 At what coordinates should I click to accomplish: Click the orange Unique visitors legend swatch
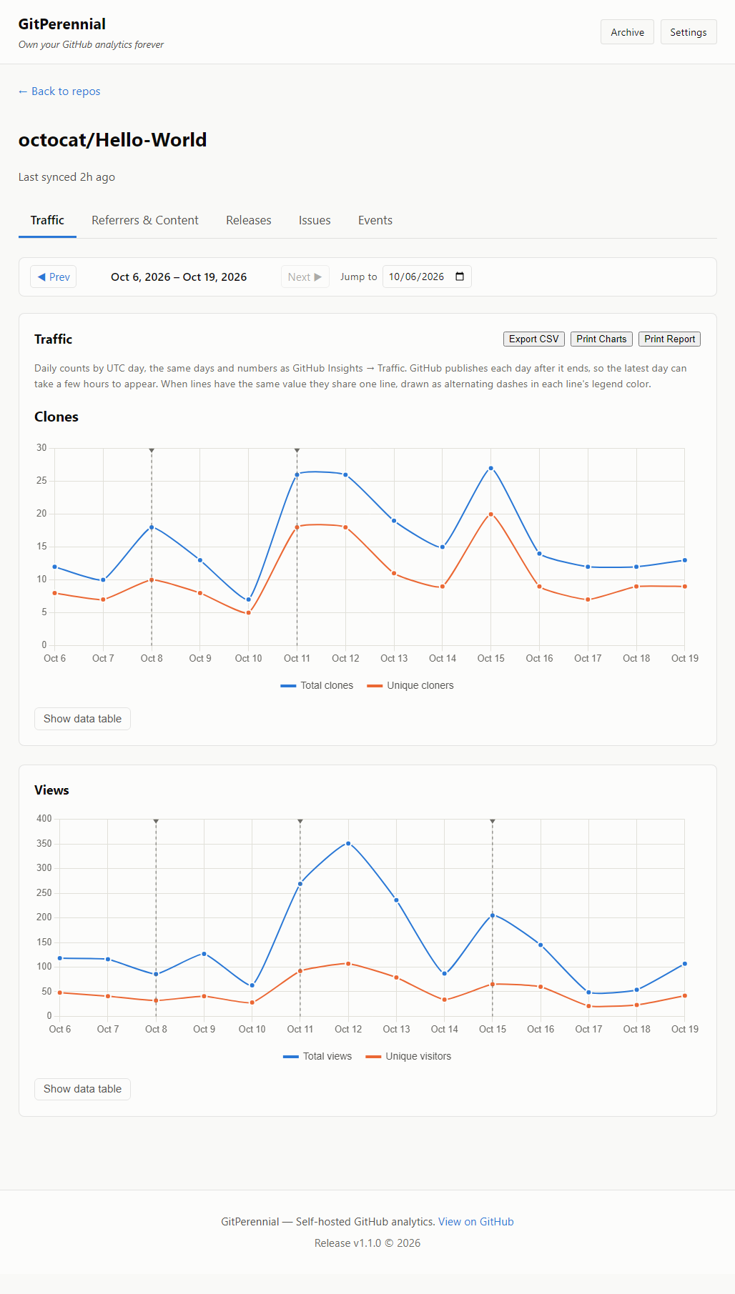(x=373, y=1057)
